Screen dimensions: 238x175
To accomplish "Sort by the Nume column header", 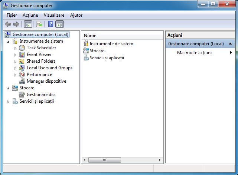I will click(122, 36).
